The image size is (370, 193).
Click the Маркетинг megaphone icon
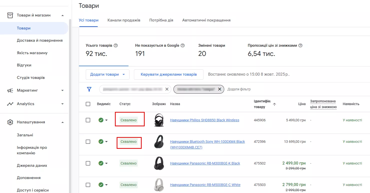click(x=10, y=90)
